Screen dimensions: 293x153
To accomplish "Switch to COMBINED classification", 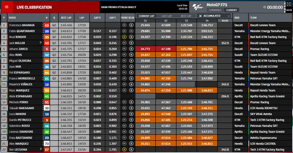I will click(x=215, y=10).
